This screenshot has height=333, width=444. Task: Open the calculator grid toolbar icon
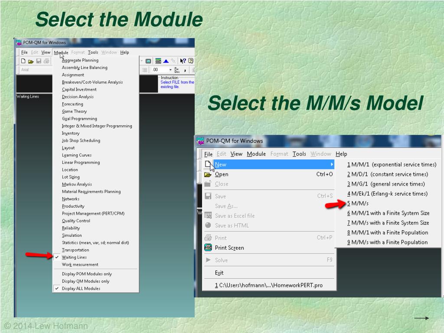point(158,61)
